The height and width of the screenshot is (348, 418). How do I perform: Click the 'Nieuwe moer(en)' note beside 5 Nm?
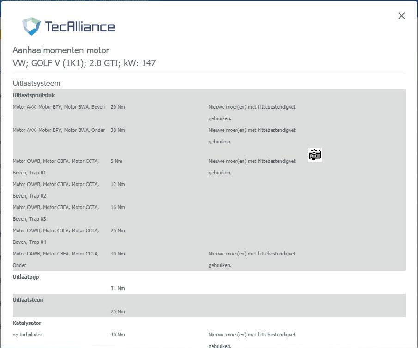(x=252, y=167)
